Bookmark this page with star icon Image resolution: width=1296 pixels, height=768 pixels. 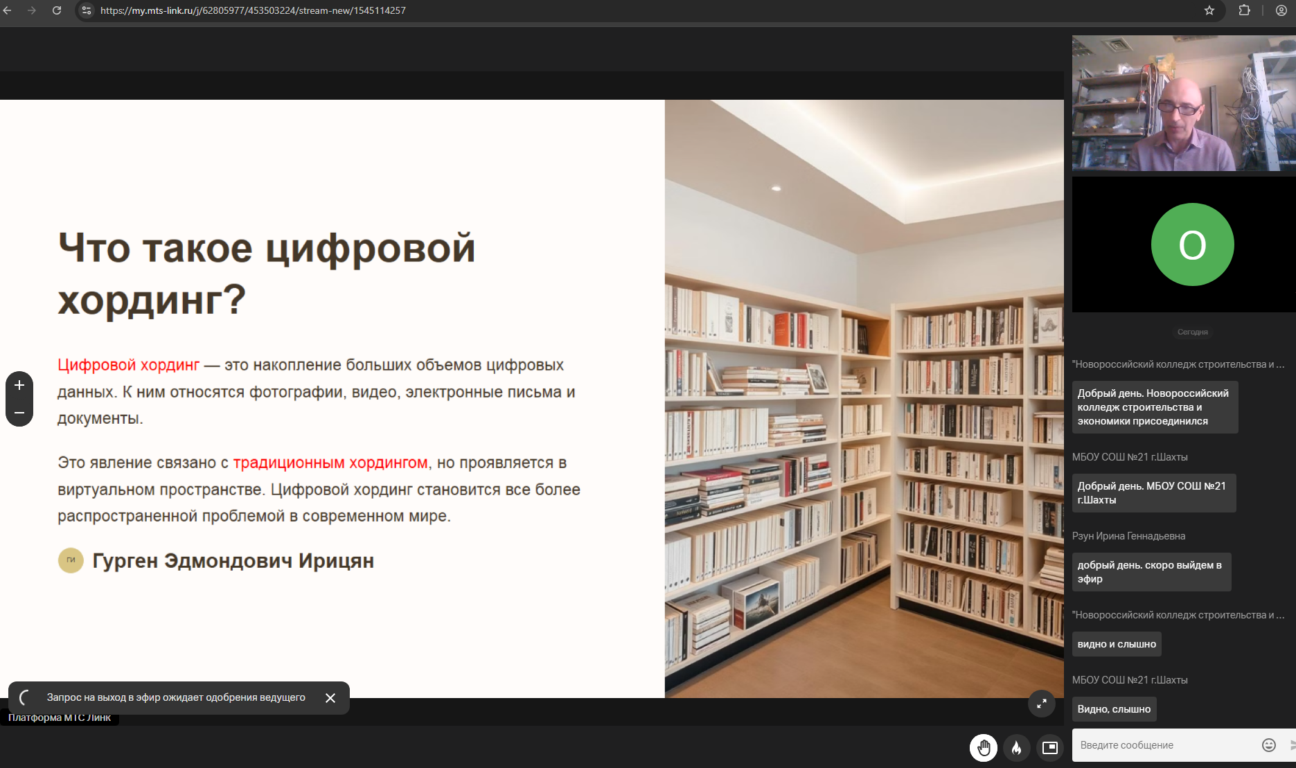point(1209,10)
